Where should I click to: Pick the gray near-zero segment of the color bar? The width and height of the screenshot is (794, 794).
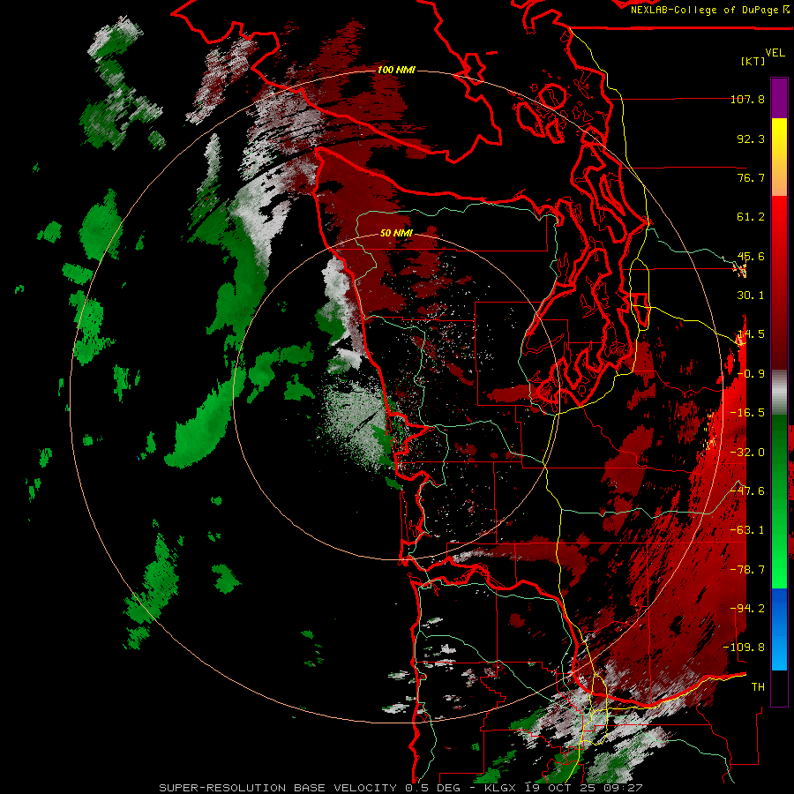(779, 393)
